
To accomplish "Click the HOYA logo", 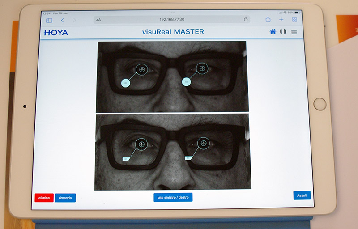I will coord(56,33).
